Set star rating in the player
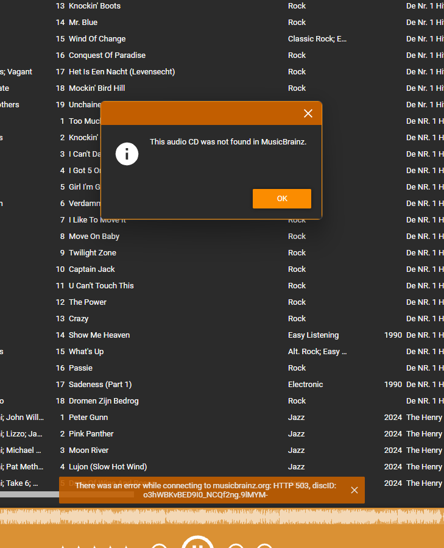 [x=94, y=546]
